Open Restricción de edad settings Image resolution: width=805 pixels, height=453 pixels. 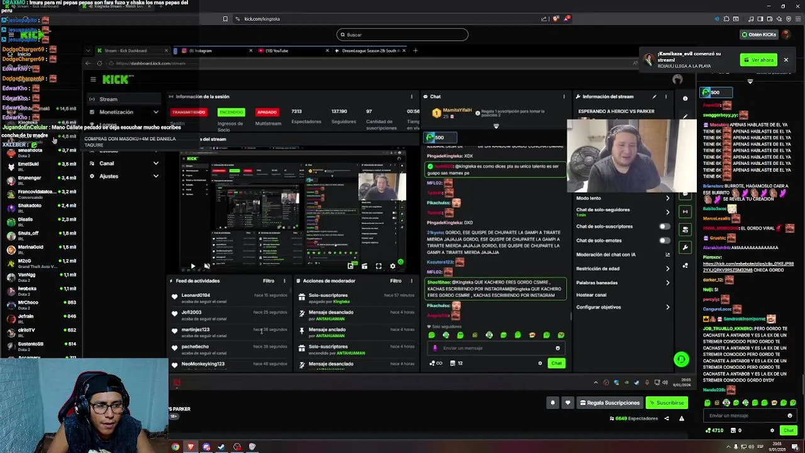tap(623, 269)
